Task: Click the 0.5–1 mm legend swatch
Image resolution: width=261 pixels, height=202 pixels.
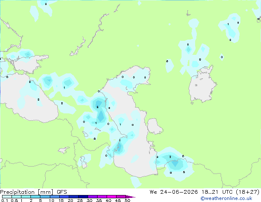Action: [x=16, y=197]
